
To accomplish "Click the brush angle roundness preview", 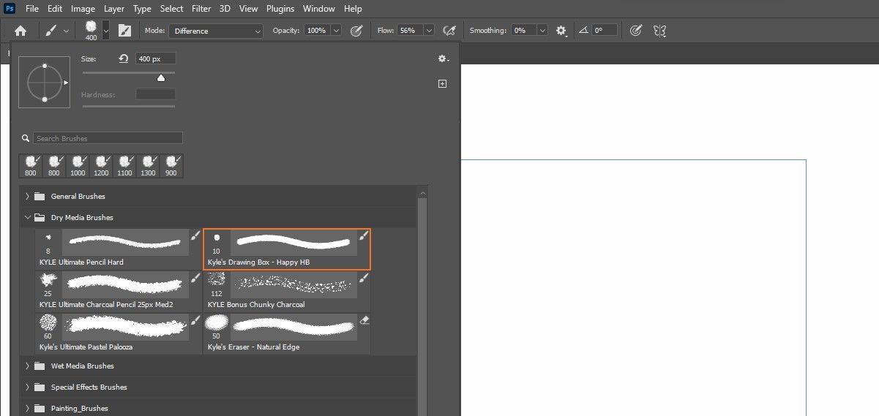I will pyautogui.click(x=45, y=83).
